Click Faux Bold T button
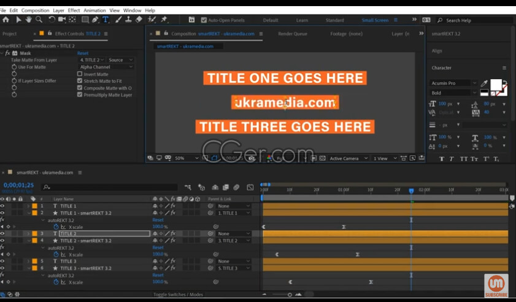516x302 pixels. click(x=442, y=159)
